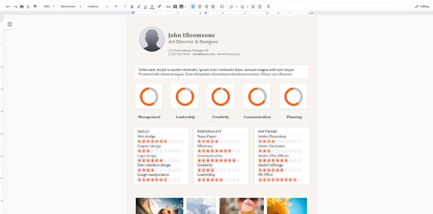The height and width of the screenshot is (214, 433).
Task: Run spelling and grammar check
Action: pyautogui.click(x=28, y=7)
